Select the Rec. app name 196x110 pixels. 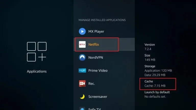pos(91,84)
